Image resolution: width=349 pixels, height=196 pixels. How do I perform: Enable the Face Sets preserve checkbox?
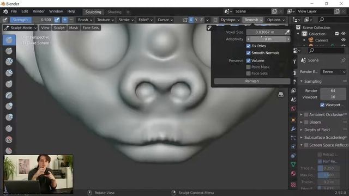pos(249,73)
